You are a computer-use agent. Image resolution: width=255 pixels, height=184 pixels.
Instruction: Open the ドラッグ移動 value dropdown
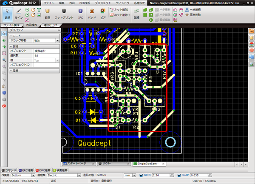pos(57,41)
